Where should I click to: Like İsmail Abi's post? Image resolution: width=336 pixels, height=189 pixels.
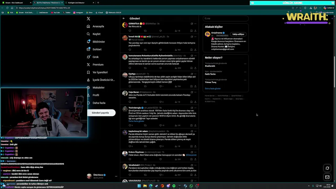pos(161,50)
